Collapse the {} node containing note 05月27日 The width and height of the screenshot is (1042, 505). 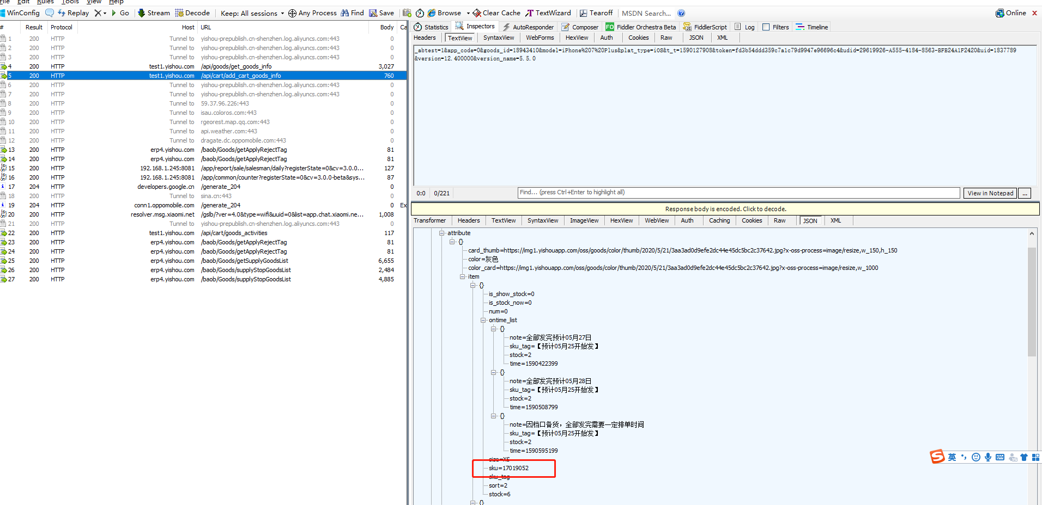tap(494, 329)
